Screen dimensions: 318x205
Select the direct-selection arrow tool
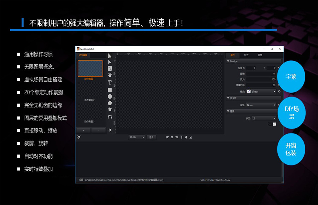(x=110, y=62)
